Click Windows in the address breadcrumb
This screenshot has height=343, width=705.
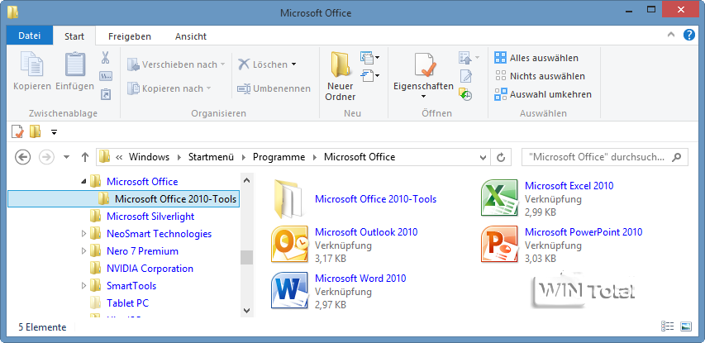tap(149, 157)
